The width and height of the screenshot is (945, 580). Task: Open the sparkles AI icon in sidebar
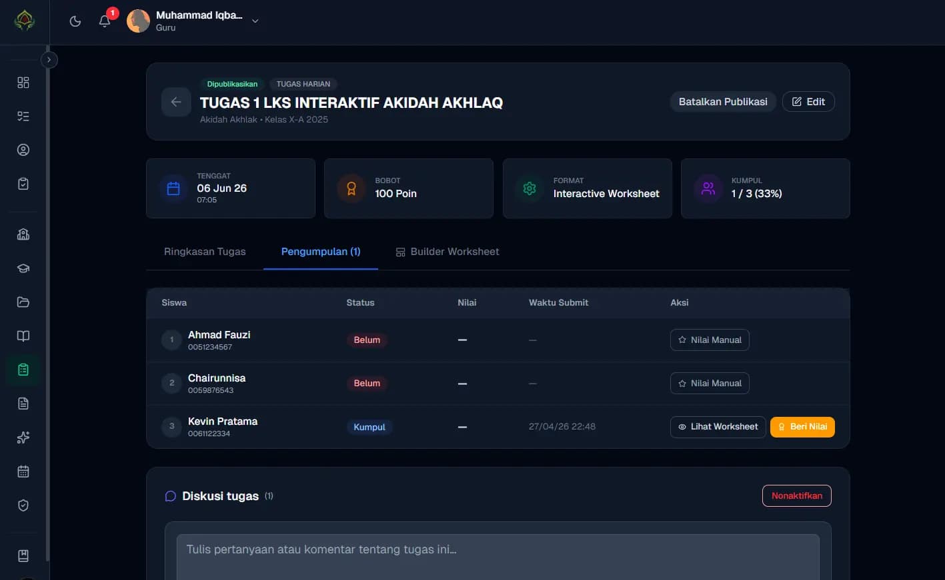23,437
